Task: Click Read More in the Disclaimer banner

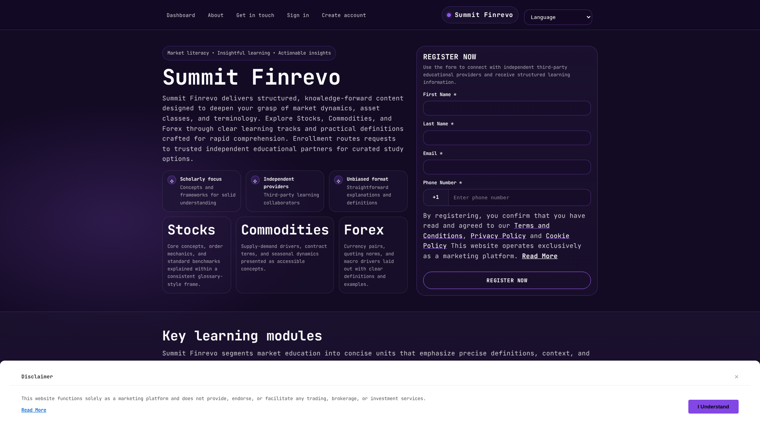Action: (34, 410)
